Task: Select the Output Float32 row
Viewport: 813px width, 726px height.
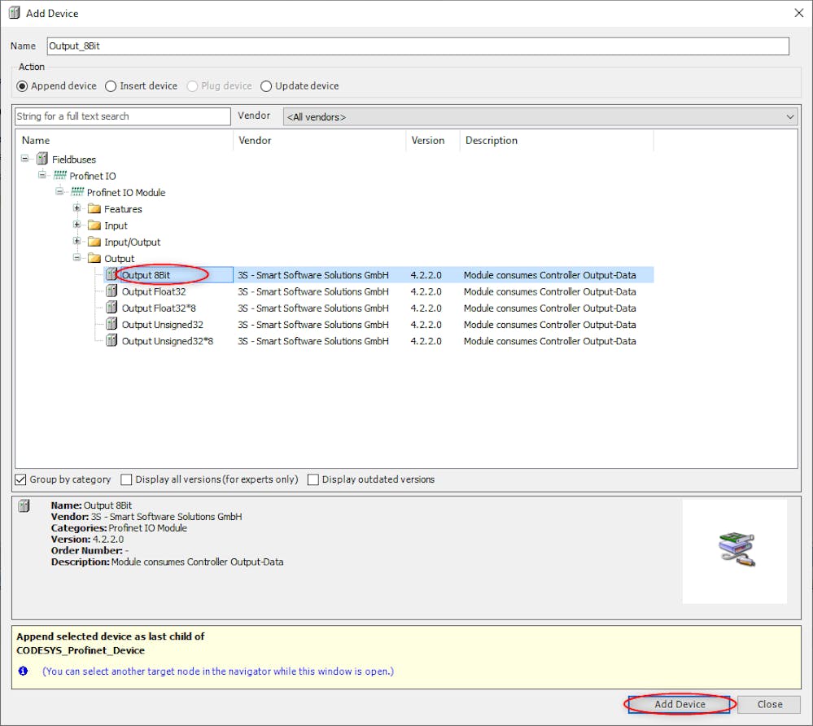Action: 378,291
